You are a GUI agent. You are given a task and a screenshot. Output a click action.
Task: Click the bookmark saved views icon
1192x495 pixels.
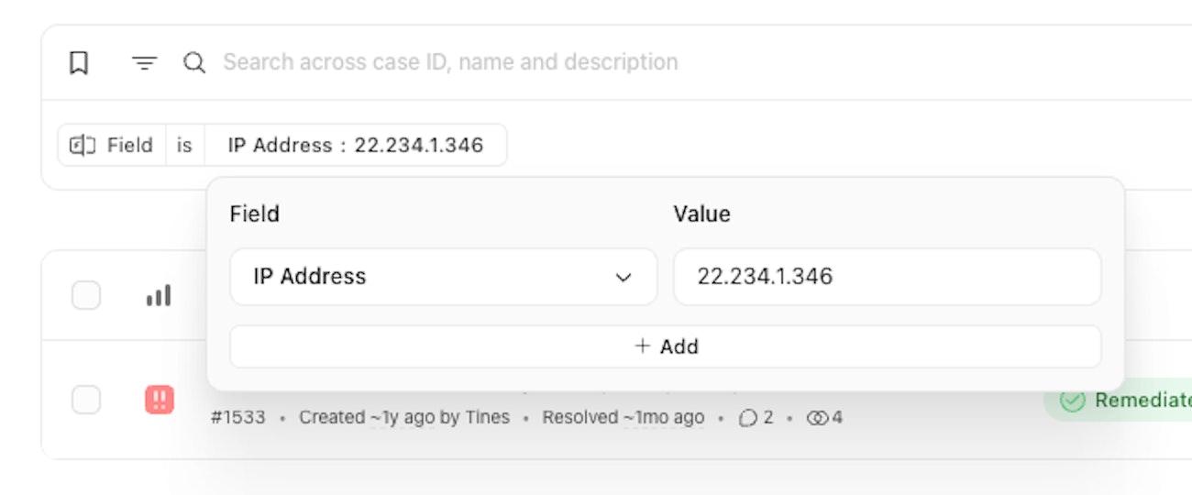point(79,62)
